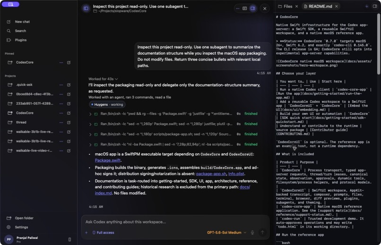Expand the nl -ba Package.swift command
This screenshot has width=381, height=245.
click(x=90, y=144)
